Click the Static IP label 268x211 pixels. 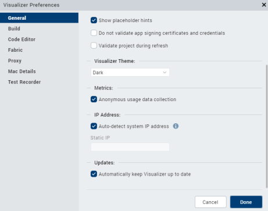coord(100,138)
